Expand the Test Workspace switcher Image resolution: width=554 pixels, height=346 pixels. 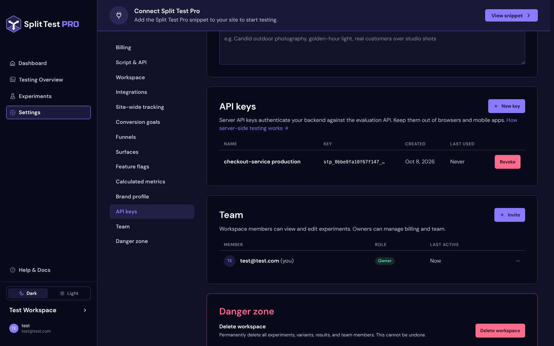tap(48, 310)
